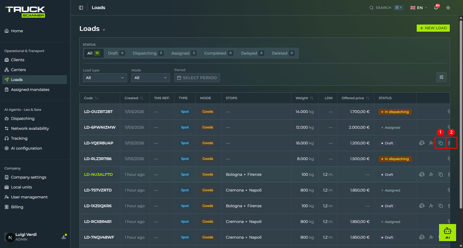Open the AI agent icon for LD-1XZ0QKR6
Viewport: 463px width, 248px height.
click(x=422, y=206)
